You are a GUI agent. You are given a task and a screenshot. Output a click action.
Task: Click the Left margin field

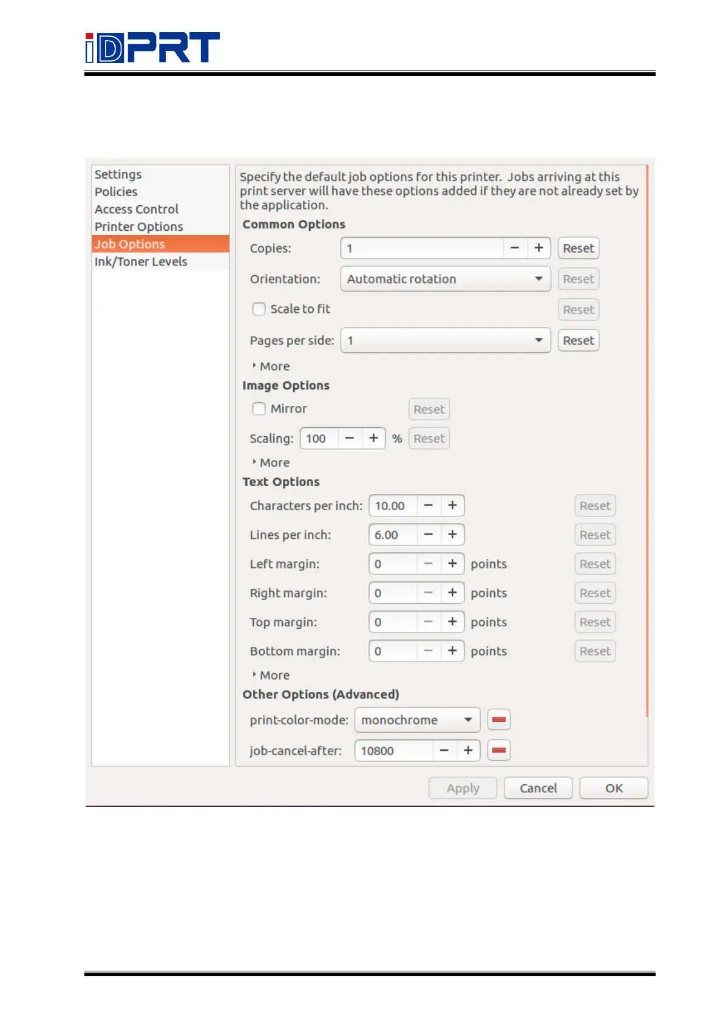coord(393,564)
